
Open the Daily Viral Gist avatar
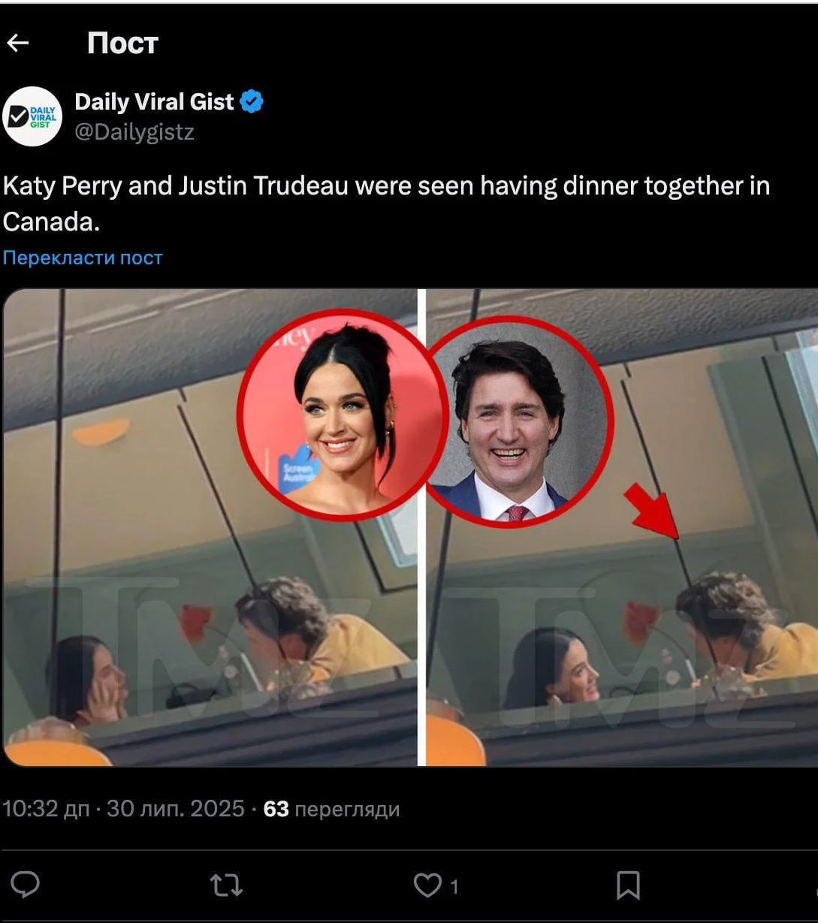click(32, 116)
